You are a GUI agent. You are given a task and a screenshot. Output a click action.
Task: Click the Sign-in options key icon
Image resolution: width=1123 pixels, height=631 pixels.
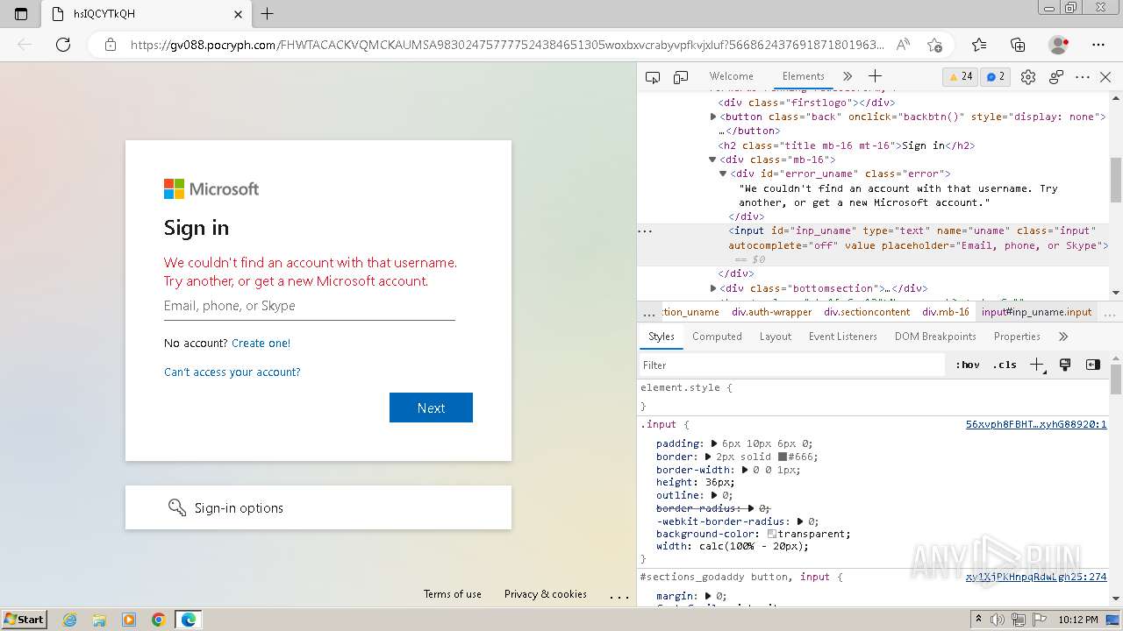(x=177, y=507)
